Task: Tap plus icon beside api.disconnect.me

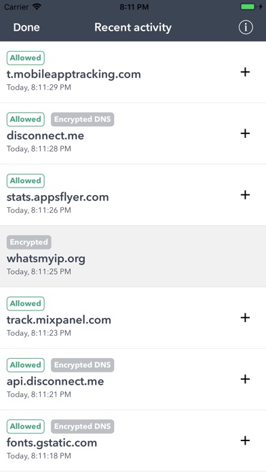Action: pos(245,379)
